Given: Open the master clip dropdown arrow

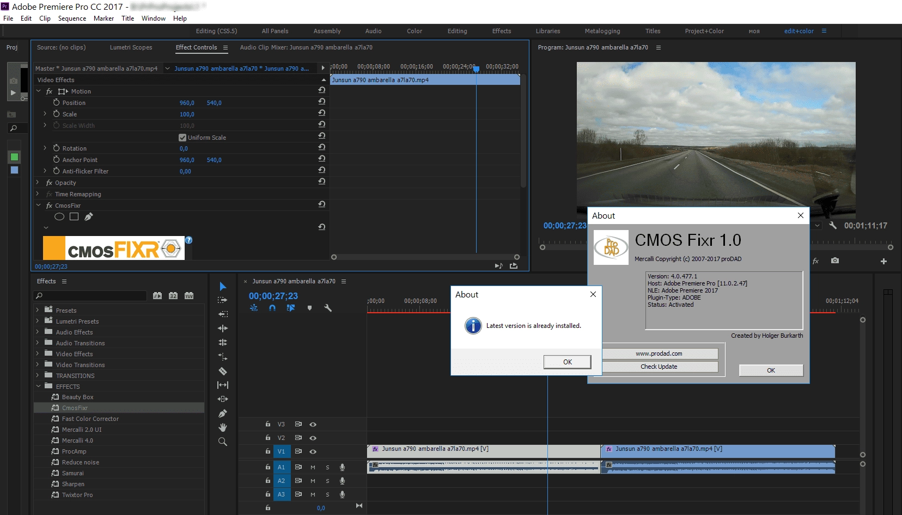Looking at the screenshot, I should 167,69.
